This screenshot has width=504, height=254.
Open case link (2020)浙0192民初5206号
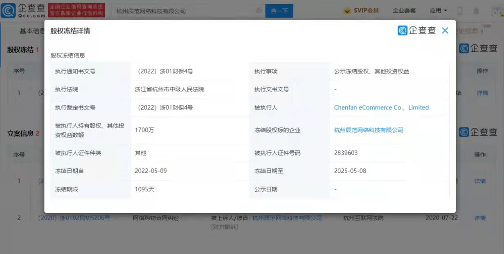click(74, 218)
